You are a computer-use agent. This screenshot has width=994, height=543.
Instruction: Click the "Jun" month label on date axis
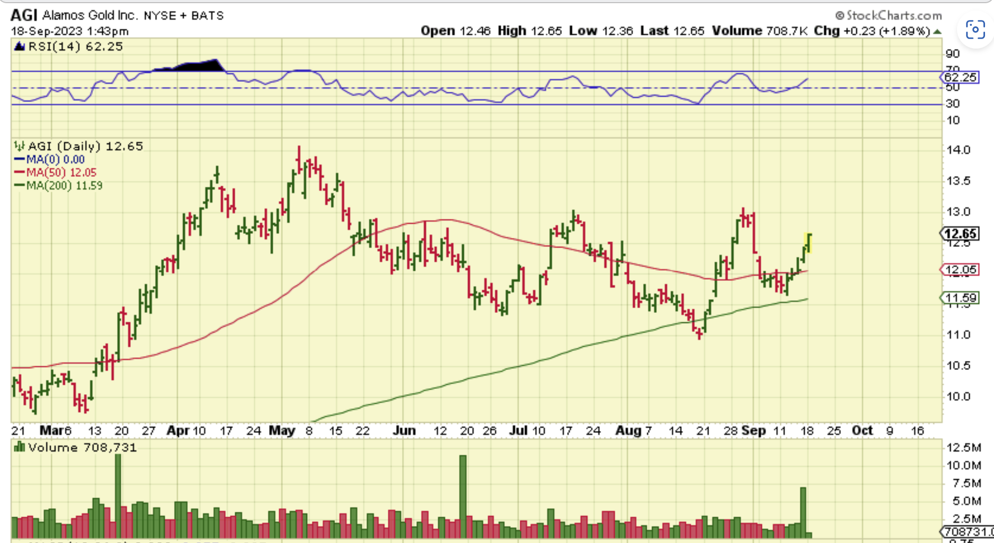404,431
